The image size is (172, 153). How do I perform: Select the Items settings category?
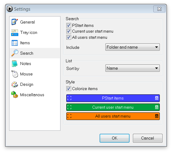coord(35,43)
